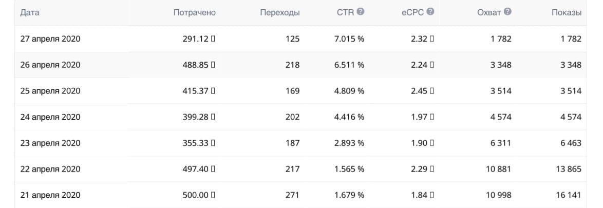603x208 pixels.
Task: Click the Показы column header
Action: click(567, 12)
